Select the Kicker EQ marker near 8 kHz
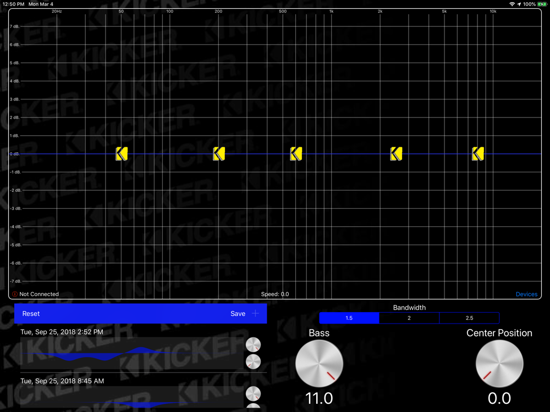 (x=478, y=154)
